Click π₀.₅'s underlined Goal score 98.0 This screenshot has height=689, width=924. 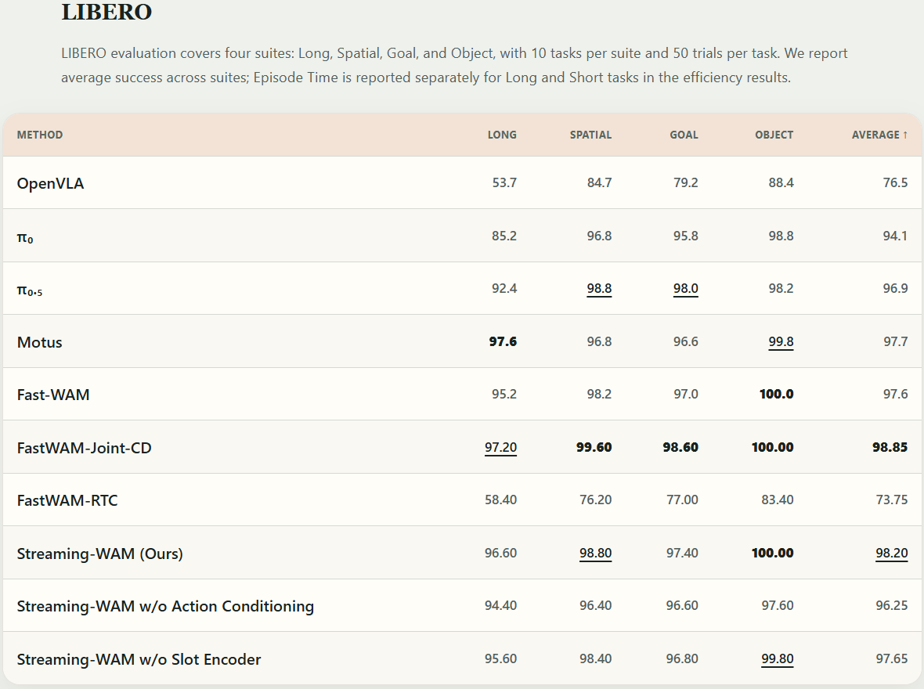click(x=686, y=289)
